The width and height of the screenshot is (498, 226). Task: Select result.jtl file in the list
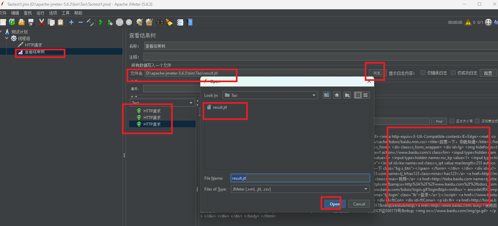[217, 107]
